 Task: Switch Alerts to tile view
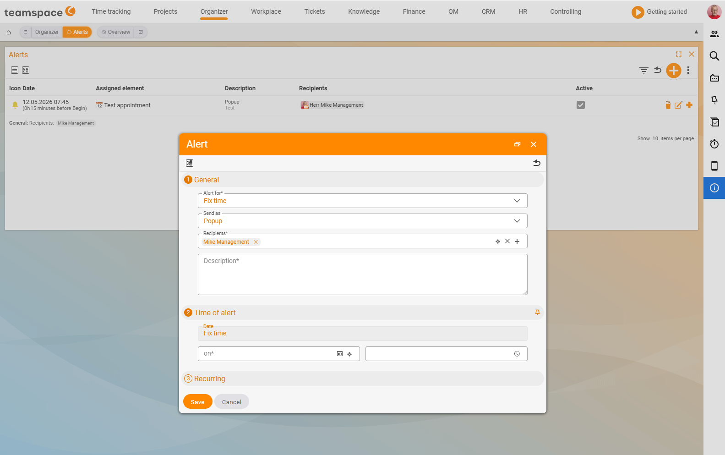(26, 70)
